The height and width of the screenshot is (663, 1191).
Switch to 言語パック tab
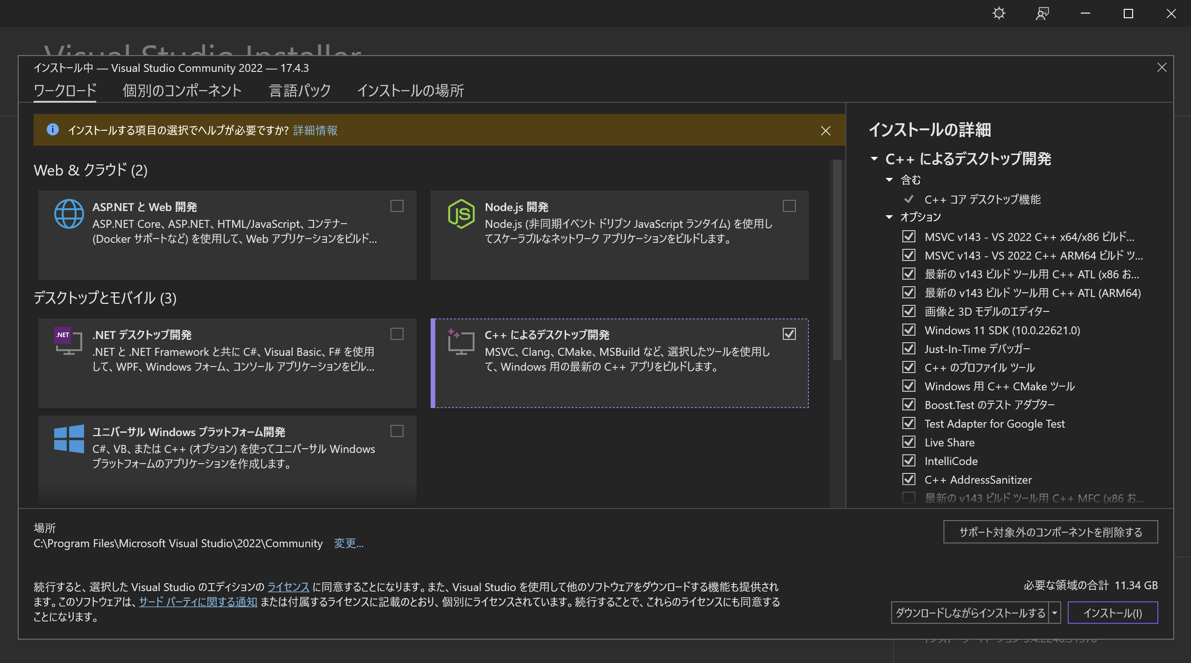click(300, 90)
